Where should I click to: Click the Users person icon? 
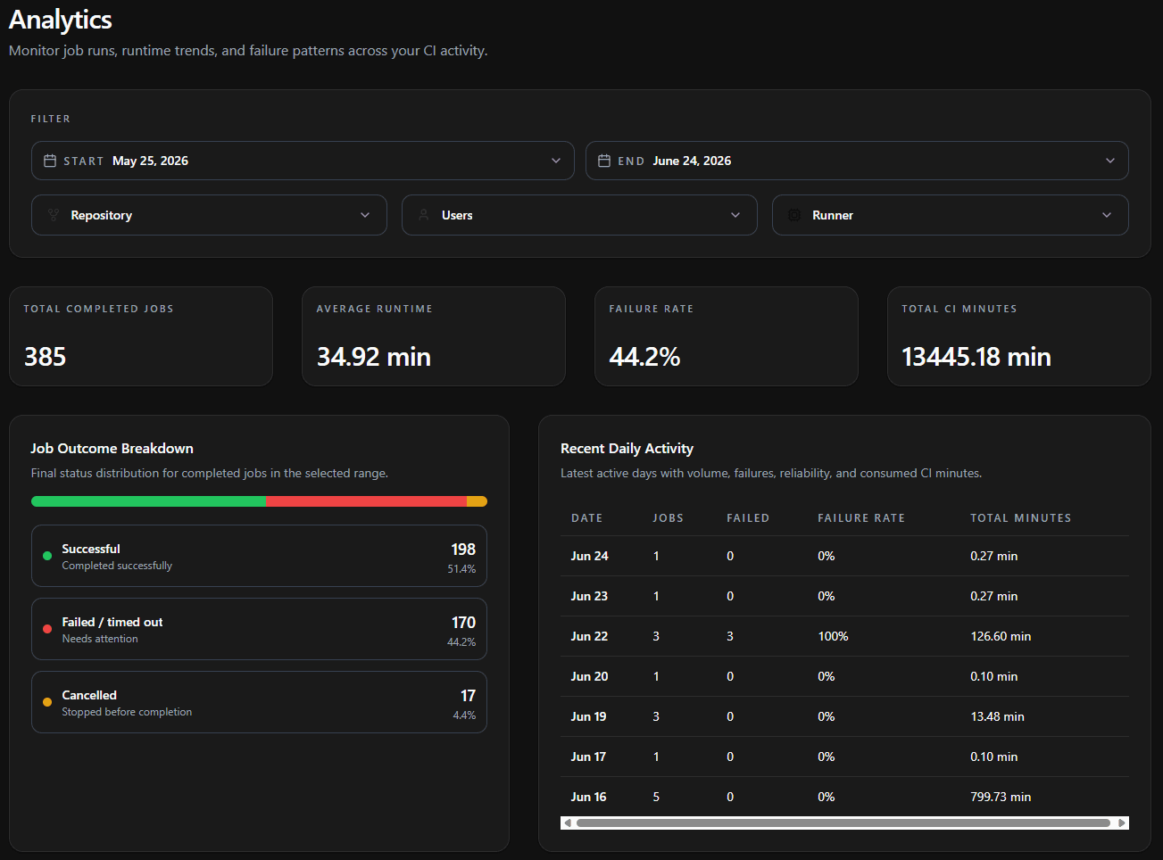(424, 215)
